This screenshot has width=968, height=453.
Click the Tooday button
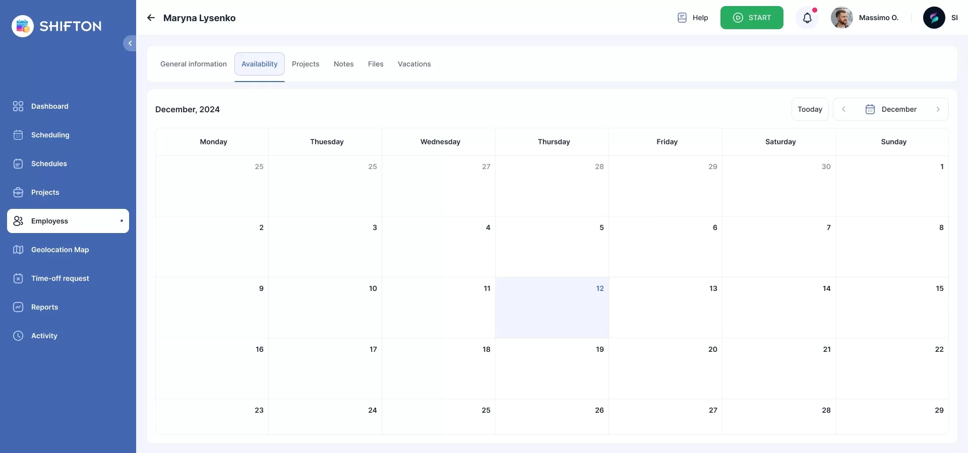[810, 109]
